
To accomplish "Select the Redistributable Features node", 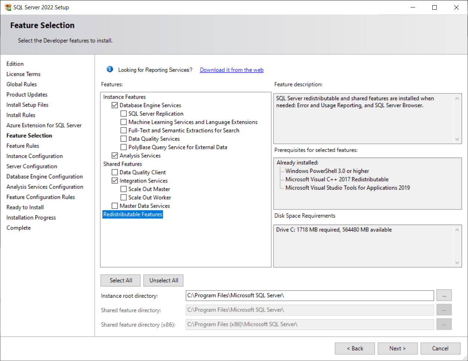I will (x=132, y=214).
